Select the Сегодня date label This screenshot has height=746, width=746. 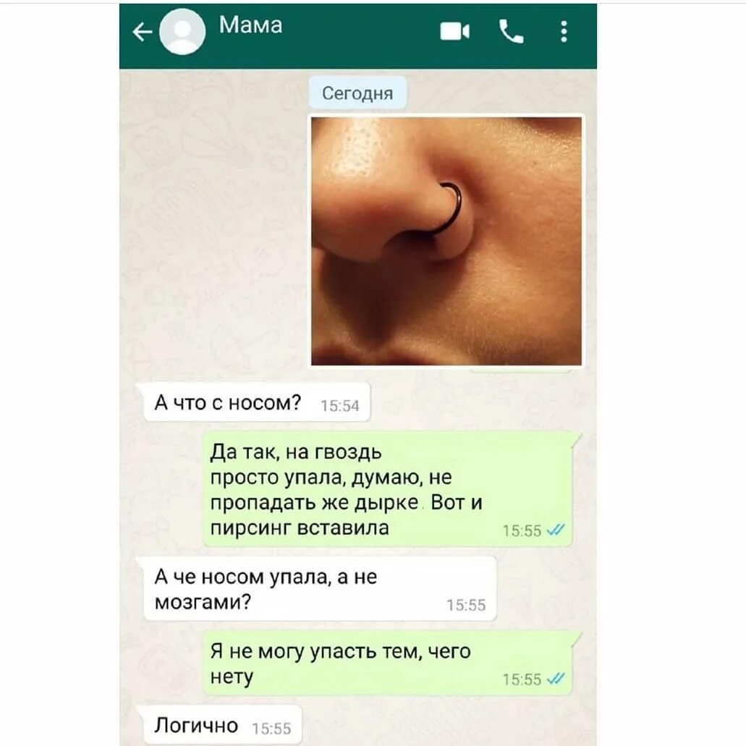pos(357,93)
